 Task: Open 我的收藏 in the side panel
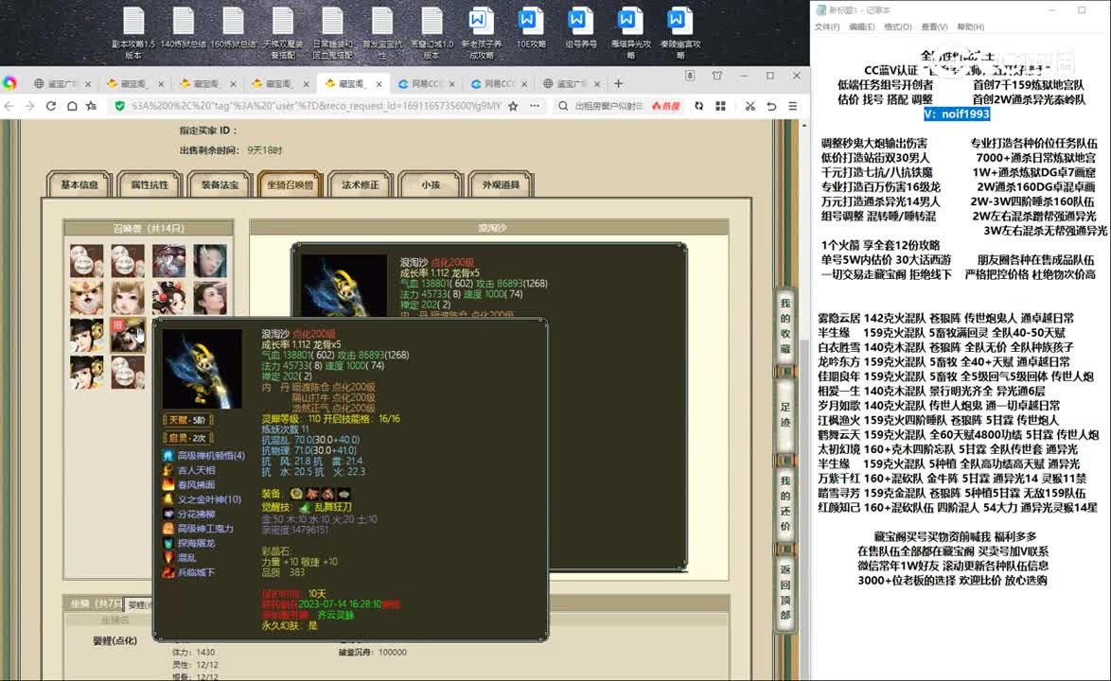point(785,325)
